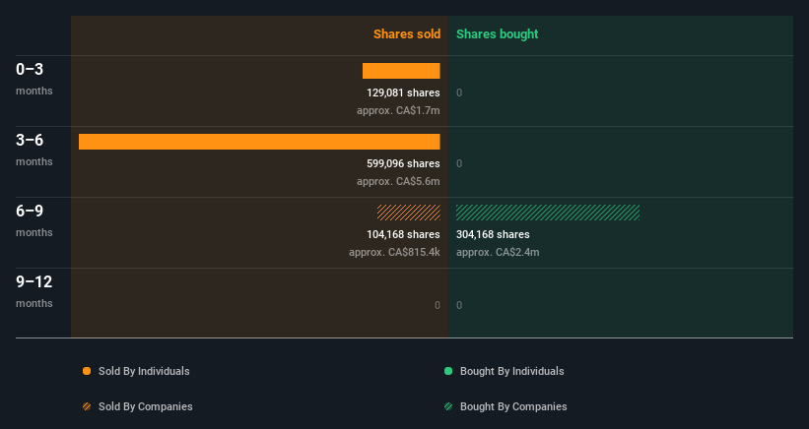Select the Bought By Individuals legend label
The width and height of the screenshot is (809, 429).
(x=511, y=371)
